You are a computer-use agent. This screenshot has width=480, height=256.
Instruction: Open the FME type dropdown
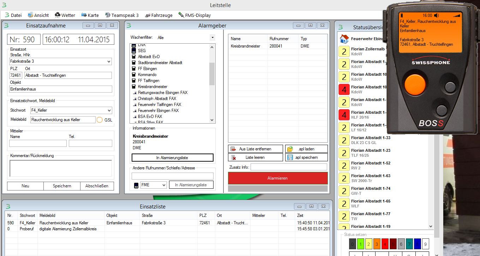pos(163,185)
